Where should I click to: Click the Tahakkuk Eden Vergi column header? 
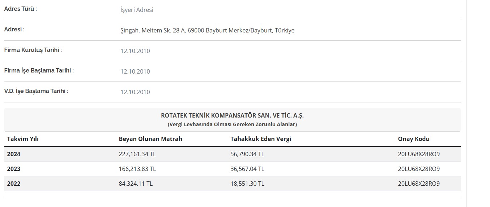coord(260,139)
